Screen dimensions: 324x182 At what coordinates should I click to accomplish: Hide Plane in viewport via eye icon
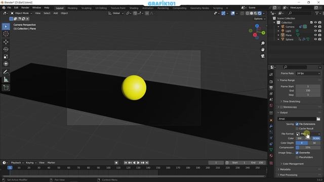point(315,35)
